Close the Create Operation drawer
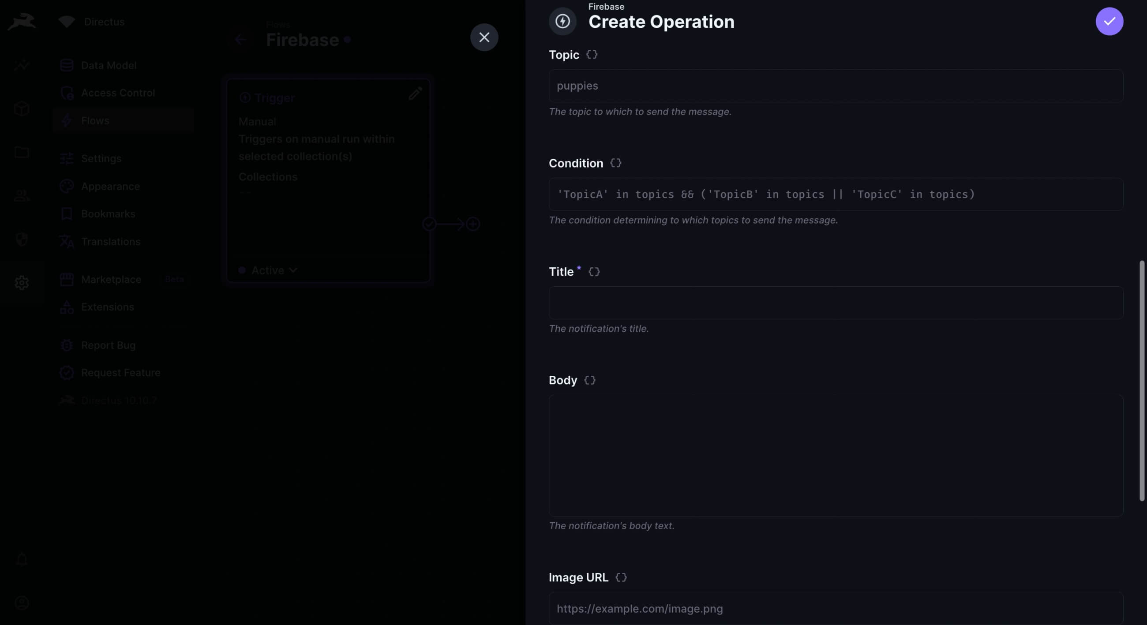Image resolution: width=1147 pixels, height=625 pixels. (x=484, y=37)
